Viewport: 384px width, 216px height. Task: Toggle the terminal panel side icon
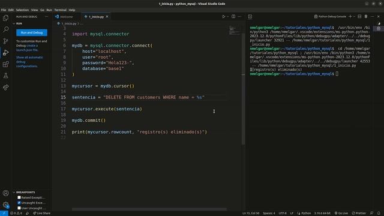pyautogui.click(x=250, y=17)
